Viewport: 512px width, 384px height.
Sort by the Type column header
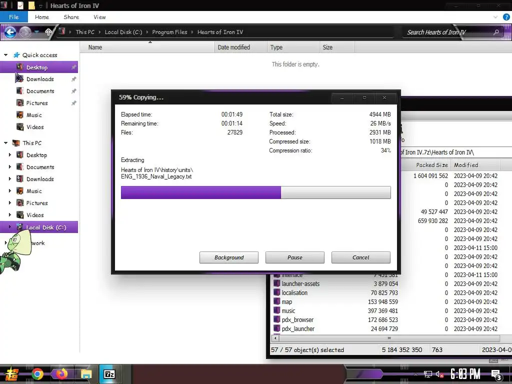point(293,47)
